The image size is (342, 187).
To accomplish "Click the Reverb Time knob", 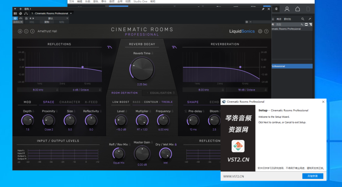I will [x=142, y=69].
